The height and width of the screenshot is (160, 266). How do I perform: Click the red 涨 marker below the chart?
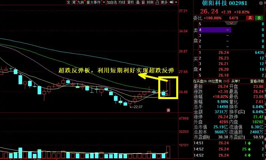[168, 110]
